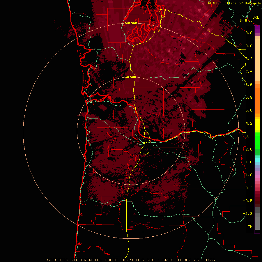Click the 1.8 scale value
Image resolution: width=262 pixels, height=262 pixels.
tap(249, 162)
